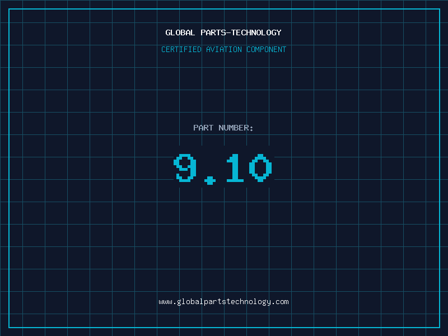Click the top cyan border line
The height and width of the screenshot is (336, 448).
coord(225,9)
